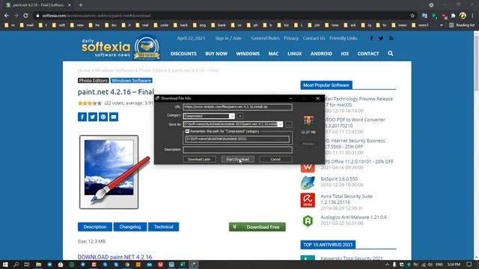Open header Facebook icon
This screenshot has height=269, width=479.
point(371,38)
